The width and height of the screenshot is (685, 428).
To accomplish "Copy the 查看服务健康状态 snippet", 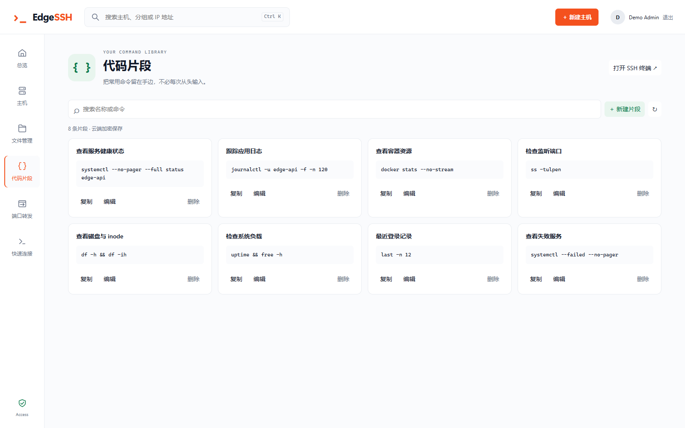I will pos(86,202).
